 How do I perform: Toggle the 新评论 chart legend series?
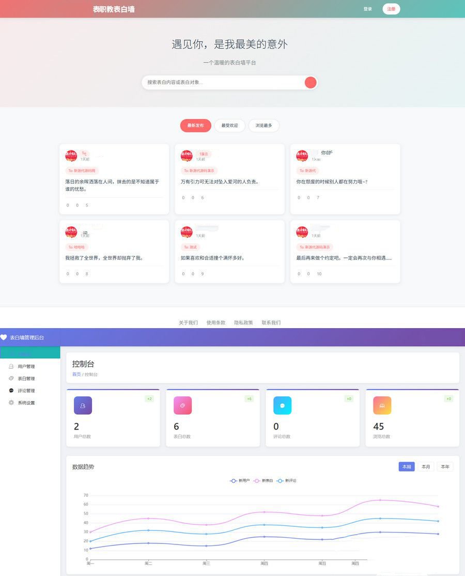tap(287, 481)
